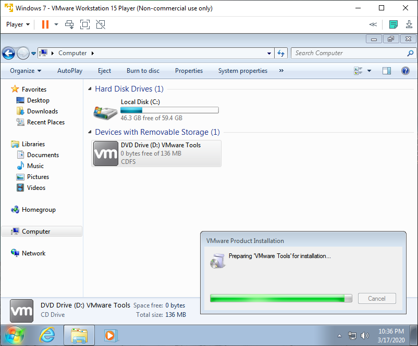
Task: Open the Player menu
Action: [x=18, y=24]
